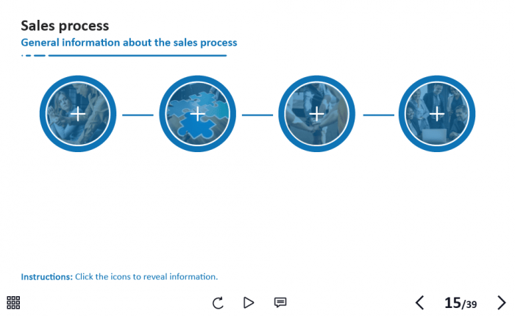The image size is (515, 316).
Task: Go to the previous slide arrow
Action: coord(419,302)
